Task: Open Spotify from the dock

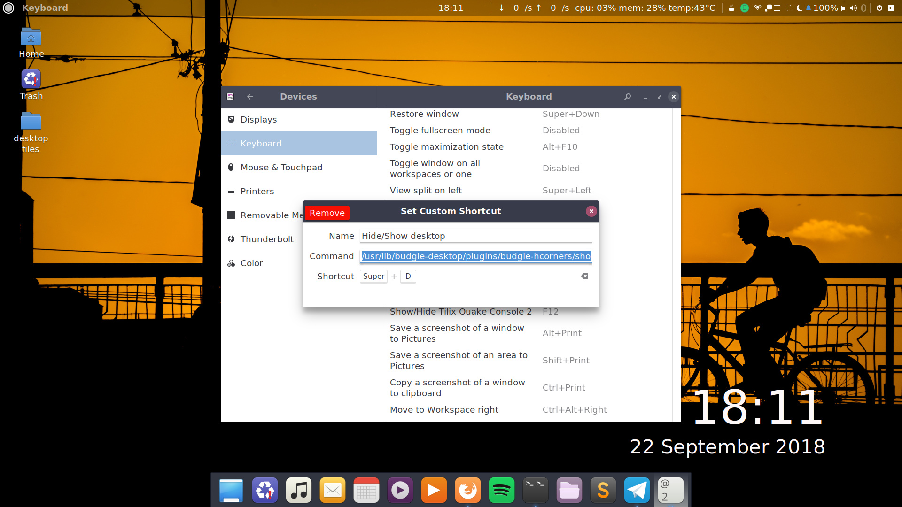Action: [501, 490]
